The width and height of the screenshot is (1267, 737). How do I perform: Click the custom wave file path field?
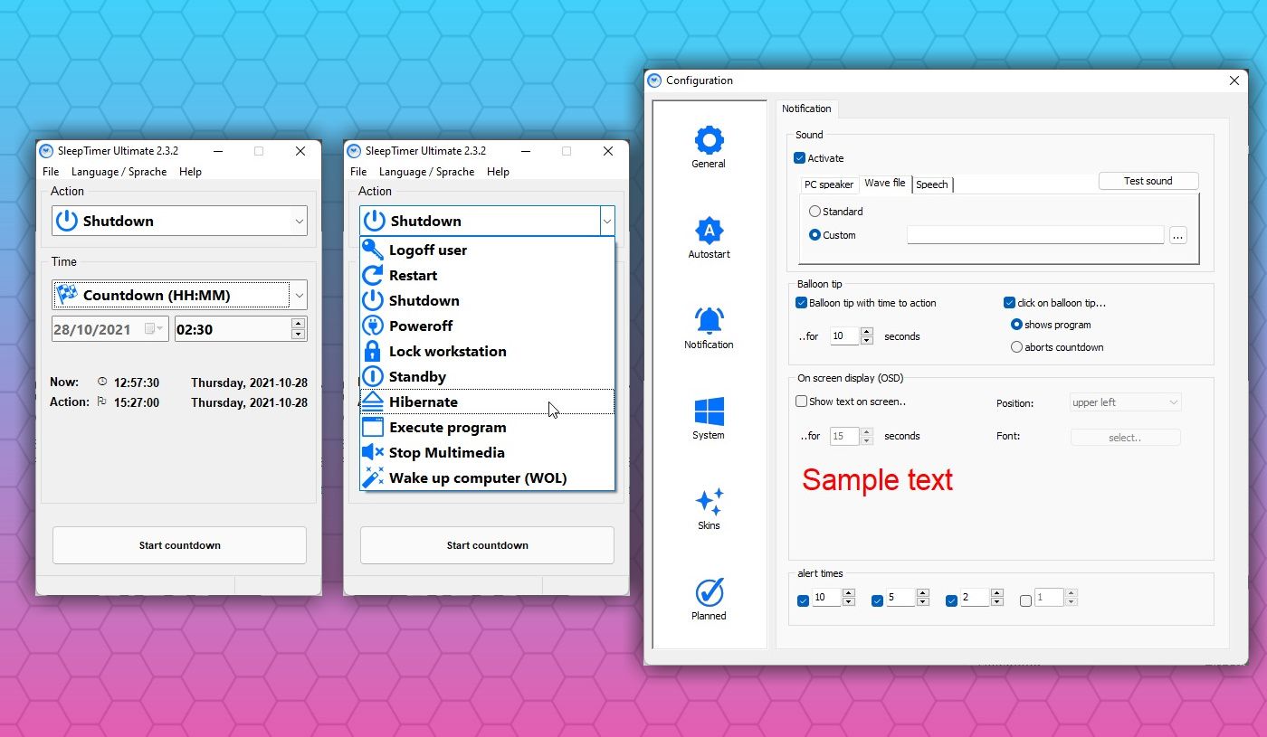point(1035,235)
